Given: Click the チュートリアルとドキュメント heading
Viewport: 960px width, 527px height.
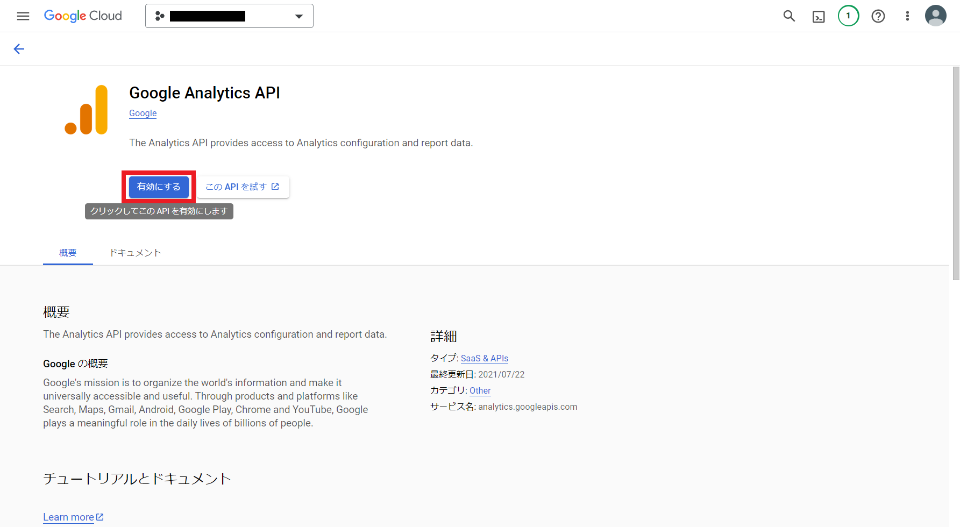Looking at the screenshot, I should click(x=137, y=479).
